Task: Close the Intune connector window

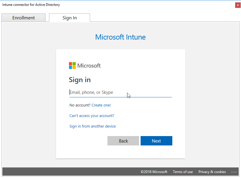Action: [x=238, y=5]
